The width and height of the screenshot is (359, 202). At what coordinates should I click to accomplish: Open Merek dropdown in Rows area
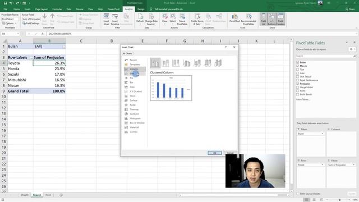(x=323, y=164)
